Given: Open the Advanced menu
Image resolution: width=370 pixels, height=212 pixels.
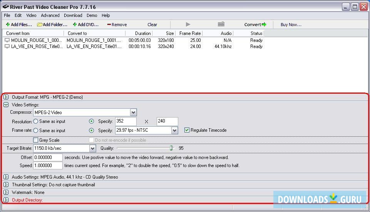Looking at the screenshot, I should pyautogui.click(x=50, y=15).
